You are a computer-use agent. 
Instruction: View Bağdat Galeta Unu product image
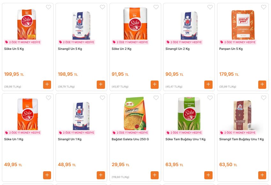tap(135, 113)
